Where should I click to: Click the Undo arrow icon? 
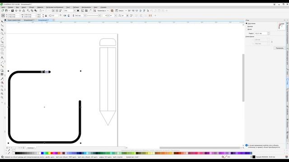(x=40, y=11)
